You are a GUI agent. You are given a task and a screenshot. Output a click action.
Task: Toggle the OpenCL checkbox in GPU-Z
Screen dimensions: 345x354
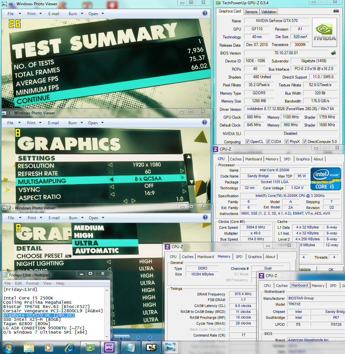(x=247, y=142)
